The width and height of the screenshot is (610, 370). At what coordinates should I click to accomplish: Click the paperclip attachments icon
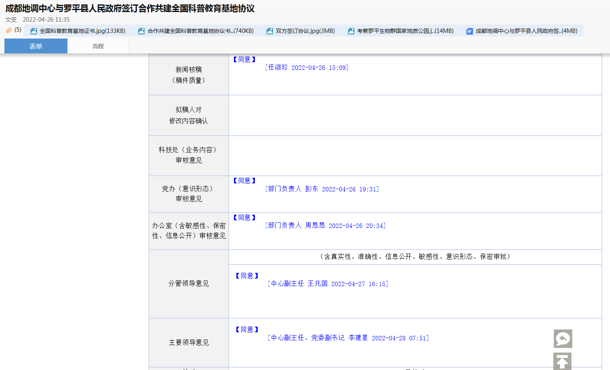(x=9, y=30)
